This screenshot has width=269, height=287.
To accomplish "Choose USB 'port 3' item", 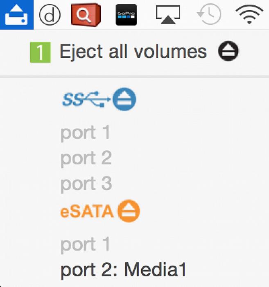I will [86, 184].
